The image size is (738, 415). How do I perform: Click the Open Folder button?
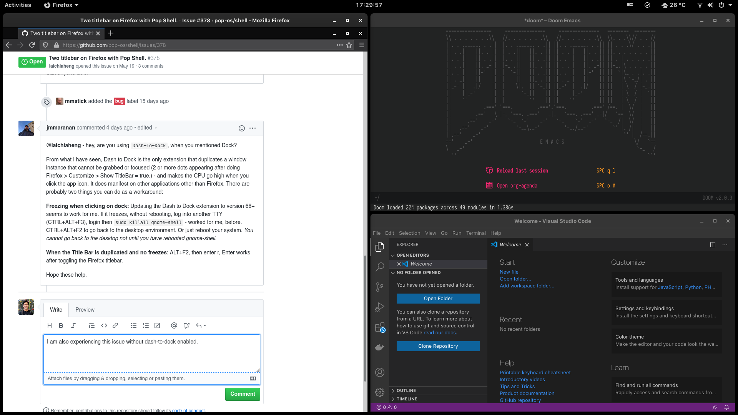[x=438, y=299]
